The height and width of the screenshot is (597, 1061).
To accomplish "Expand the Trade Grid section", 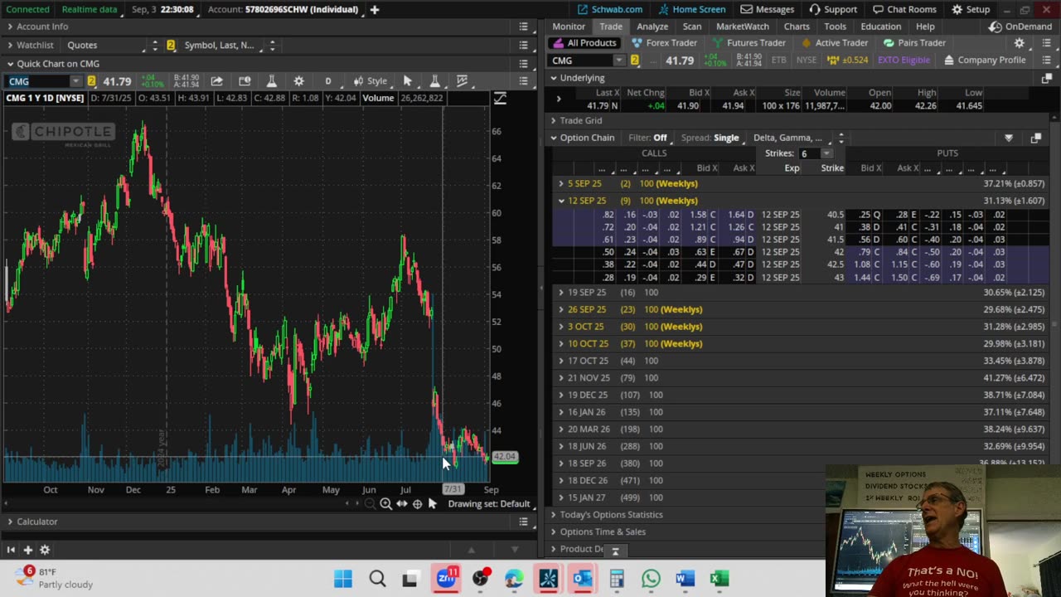I will tap(554, 121).
